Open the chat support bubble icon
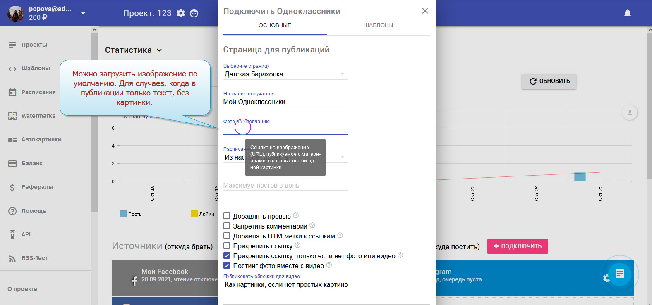The height and width of the screenshot is (305, 652). [x=619, y=274]
